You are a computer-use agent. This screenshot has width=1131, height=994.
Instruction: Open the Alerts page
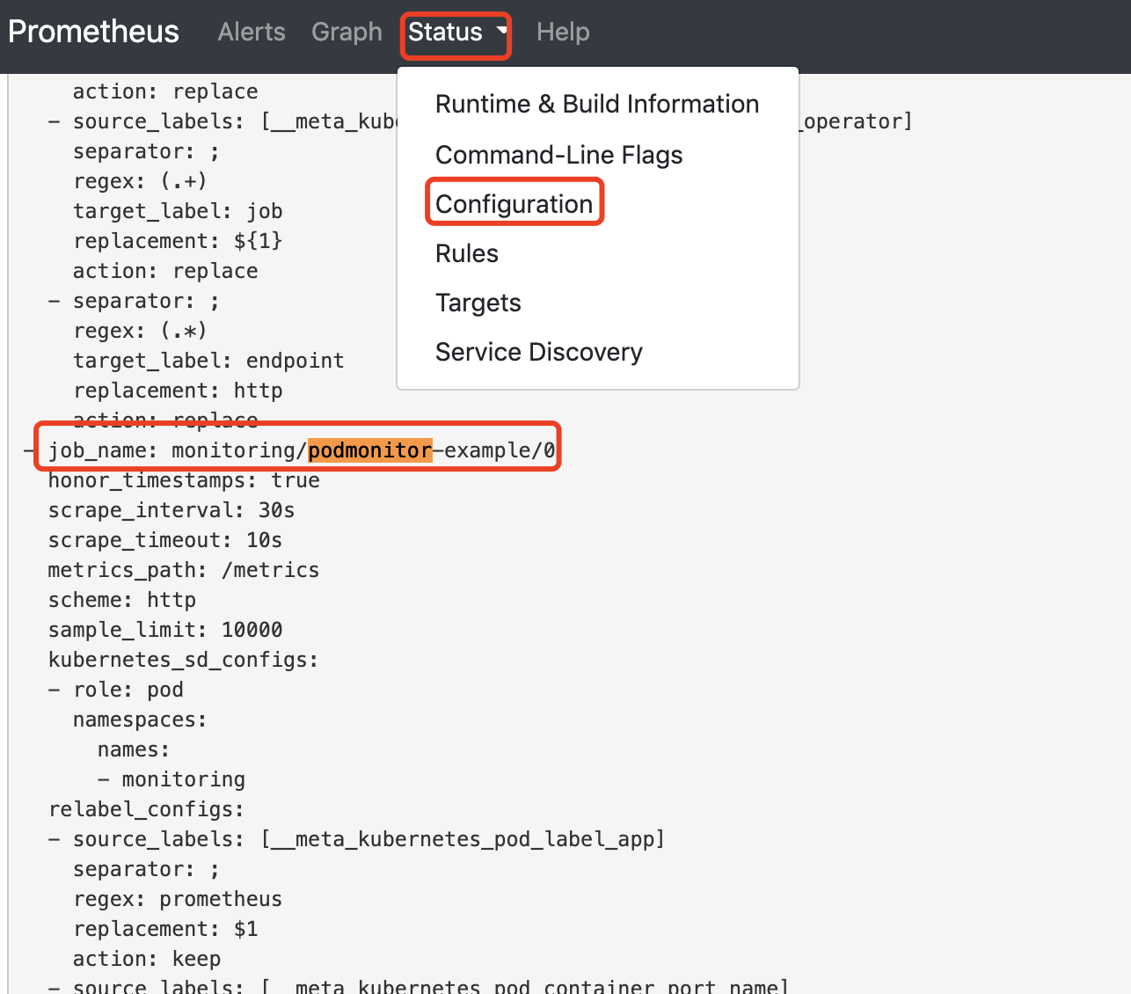[252, 32]
